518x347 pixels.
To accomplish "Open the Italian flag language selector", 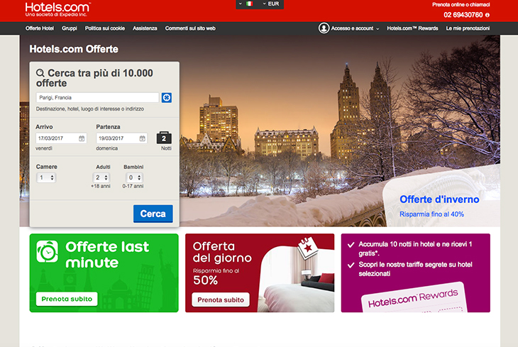I will coord(246,4).
